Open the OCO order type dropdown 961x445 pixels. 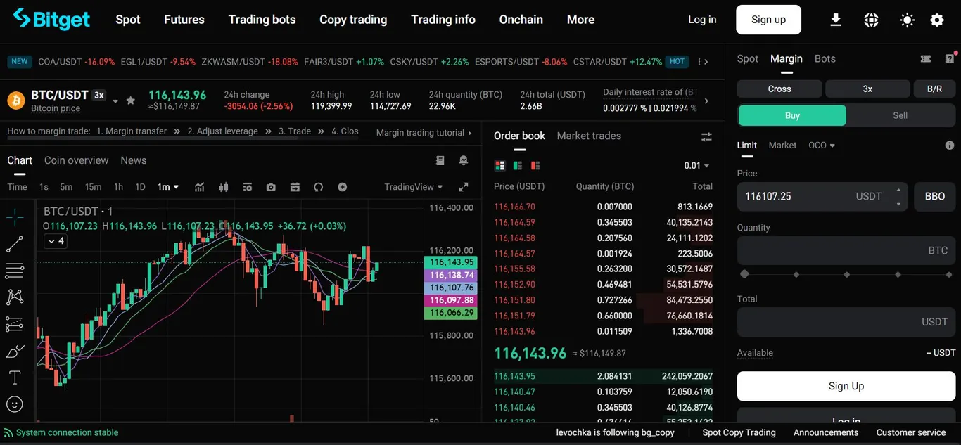coord(822,146)
